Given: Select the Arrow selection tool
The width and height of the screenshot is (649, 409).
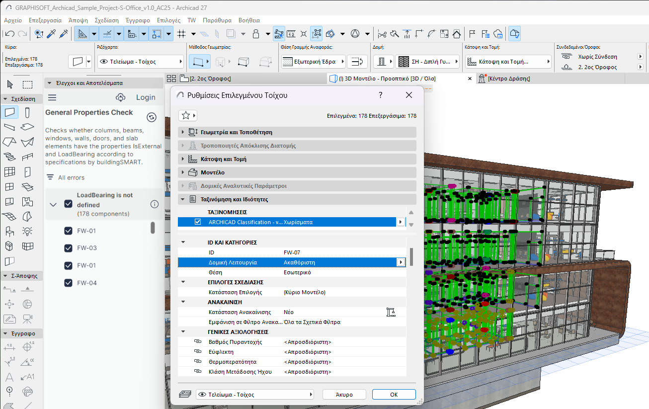Looking at the screenshot, I should click(10, 84).
